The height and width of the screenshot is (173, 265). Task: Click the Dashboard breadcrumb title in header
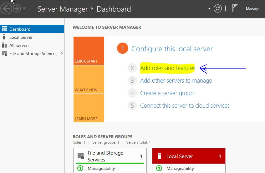114,9
